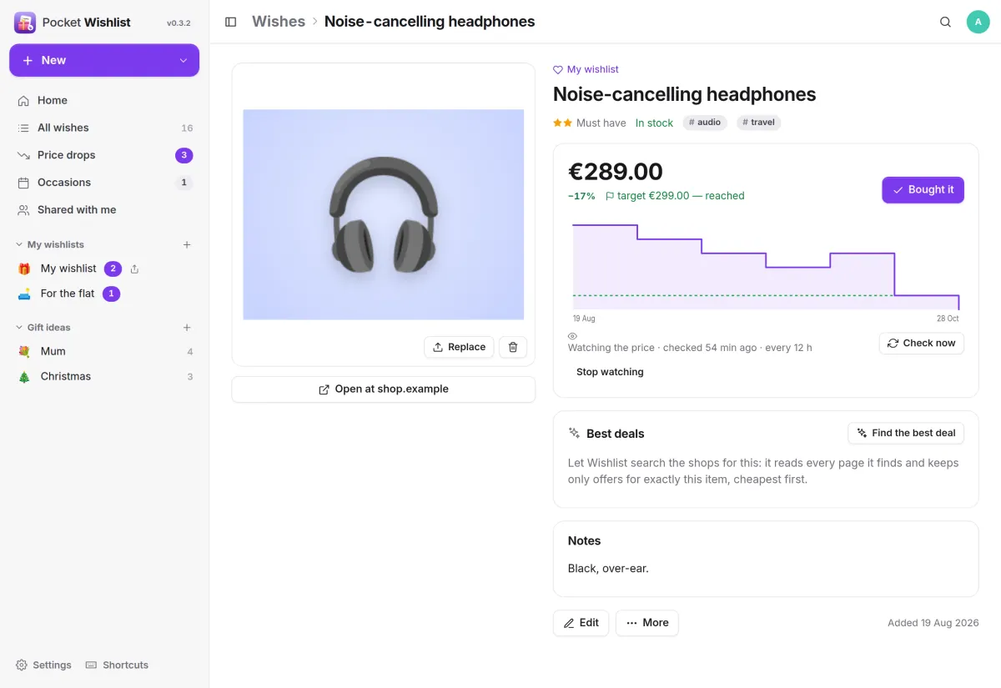1001x688 pixels.
Task: Open All wishes list
Action: (x=104, y=128)
